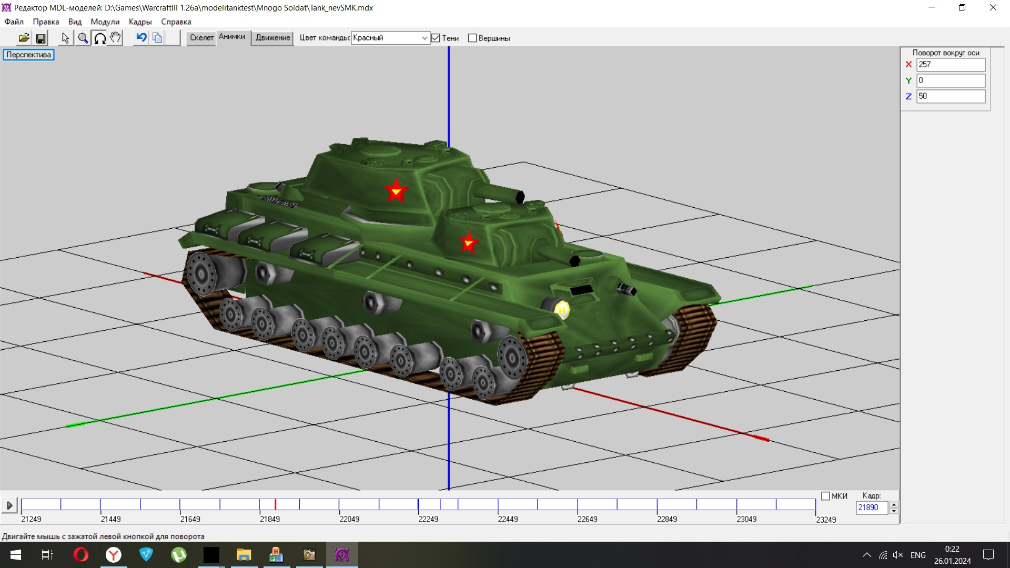1010x568 pixels.
Task: Select the rotate view tool
Action: click(x=99, y=38)
